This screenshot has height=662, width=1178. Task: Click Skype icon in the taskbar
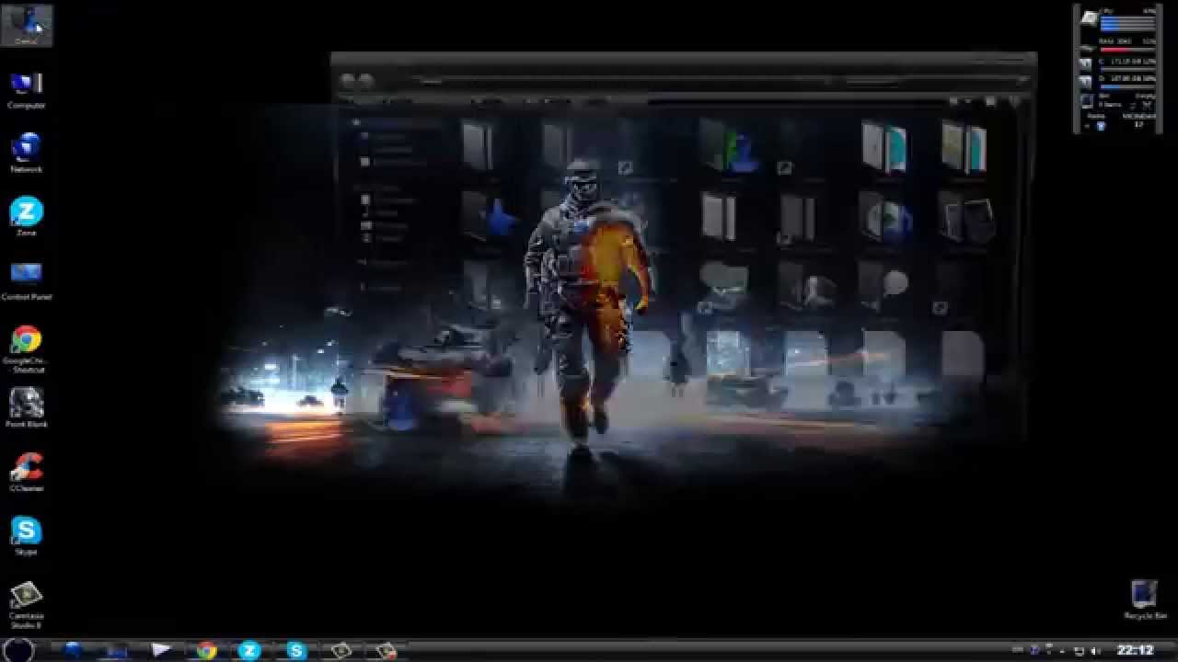pyautogui.click(x=295, y=650)
